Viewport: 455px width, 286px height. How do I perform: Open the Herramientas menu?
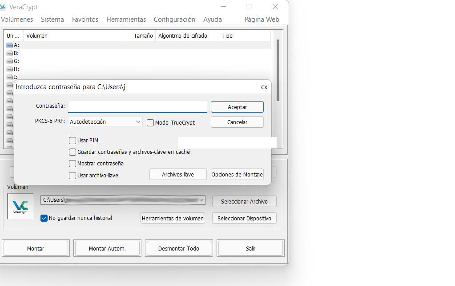coord(126,20)
